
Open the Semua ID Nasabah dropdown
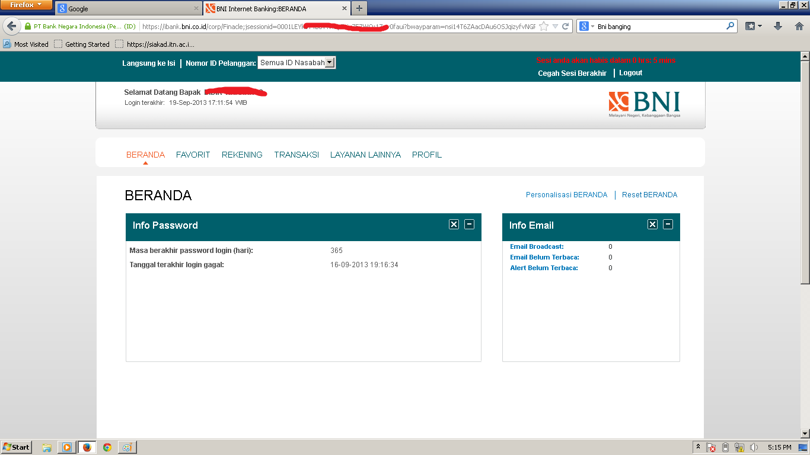click(x=297, y=63)
